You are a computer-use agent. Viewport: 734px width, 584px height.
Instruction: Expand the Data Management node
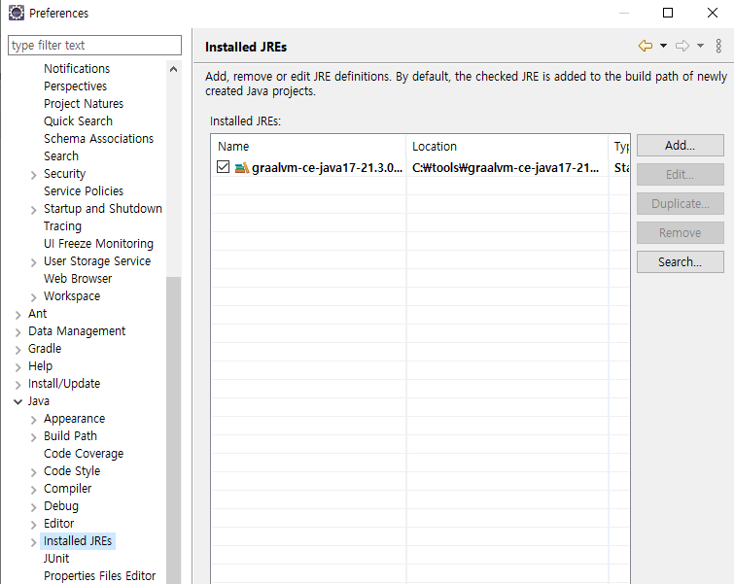(18, 332)
